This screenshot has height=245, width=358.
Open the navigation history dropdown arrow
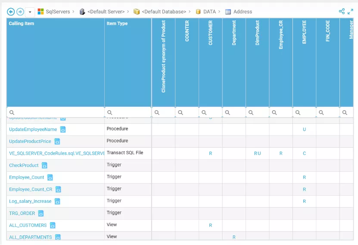pos(30,12)
